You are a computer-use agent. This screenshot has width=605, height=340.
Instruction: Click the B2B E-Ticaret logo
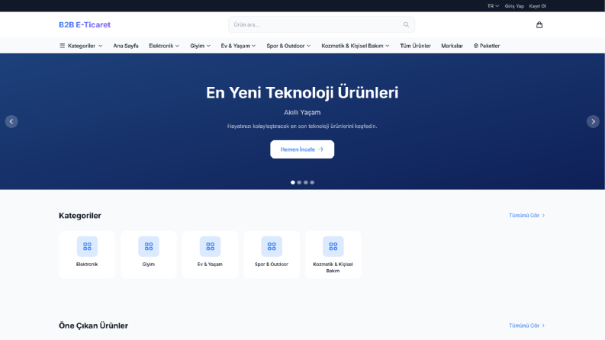click(85, 24)
